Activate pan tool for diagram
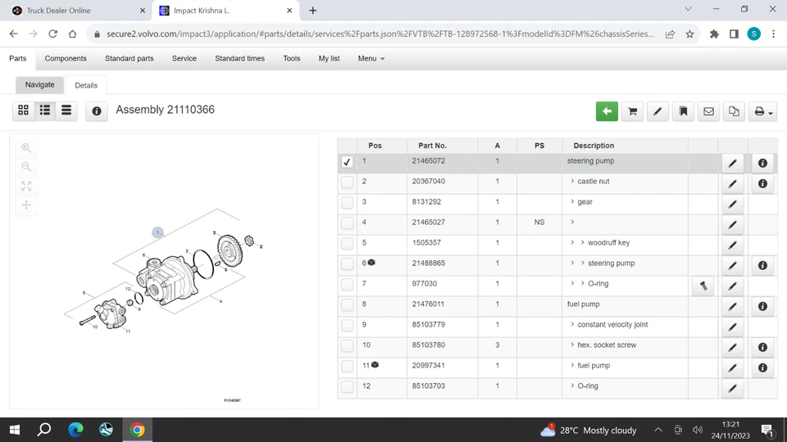This screenshot has width=787, height=442. click(x=26, y=205)
